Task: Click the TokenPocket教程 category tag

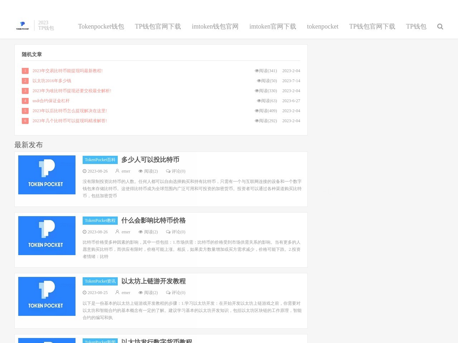Action: tap(100, 220)
